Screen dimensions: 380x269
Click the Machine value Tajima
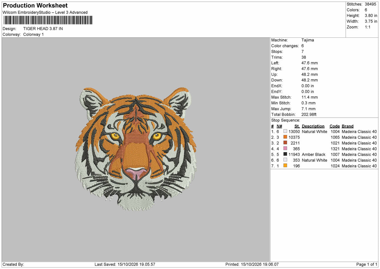(x=308, y=40)
